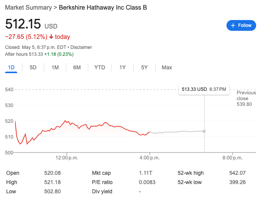Click the Mkt cap label
Screen dimensions: 265x201
pyautogui.click(x=101, y=173)
